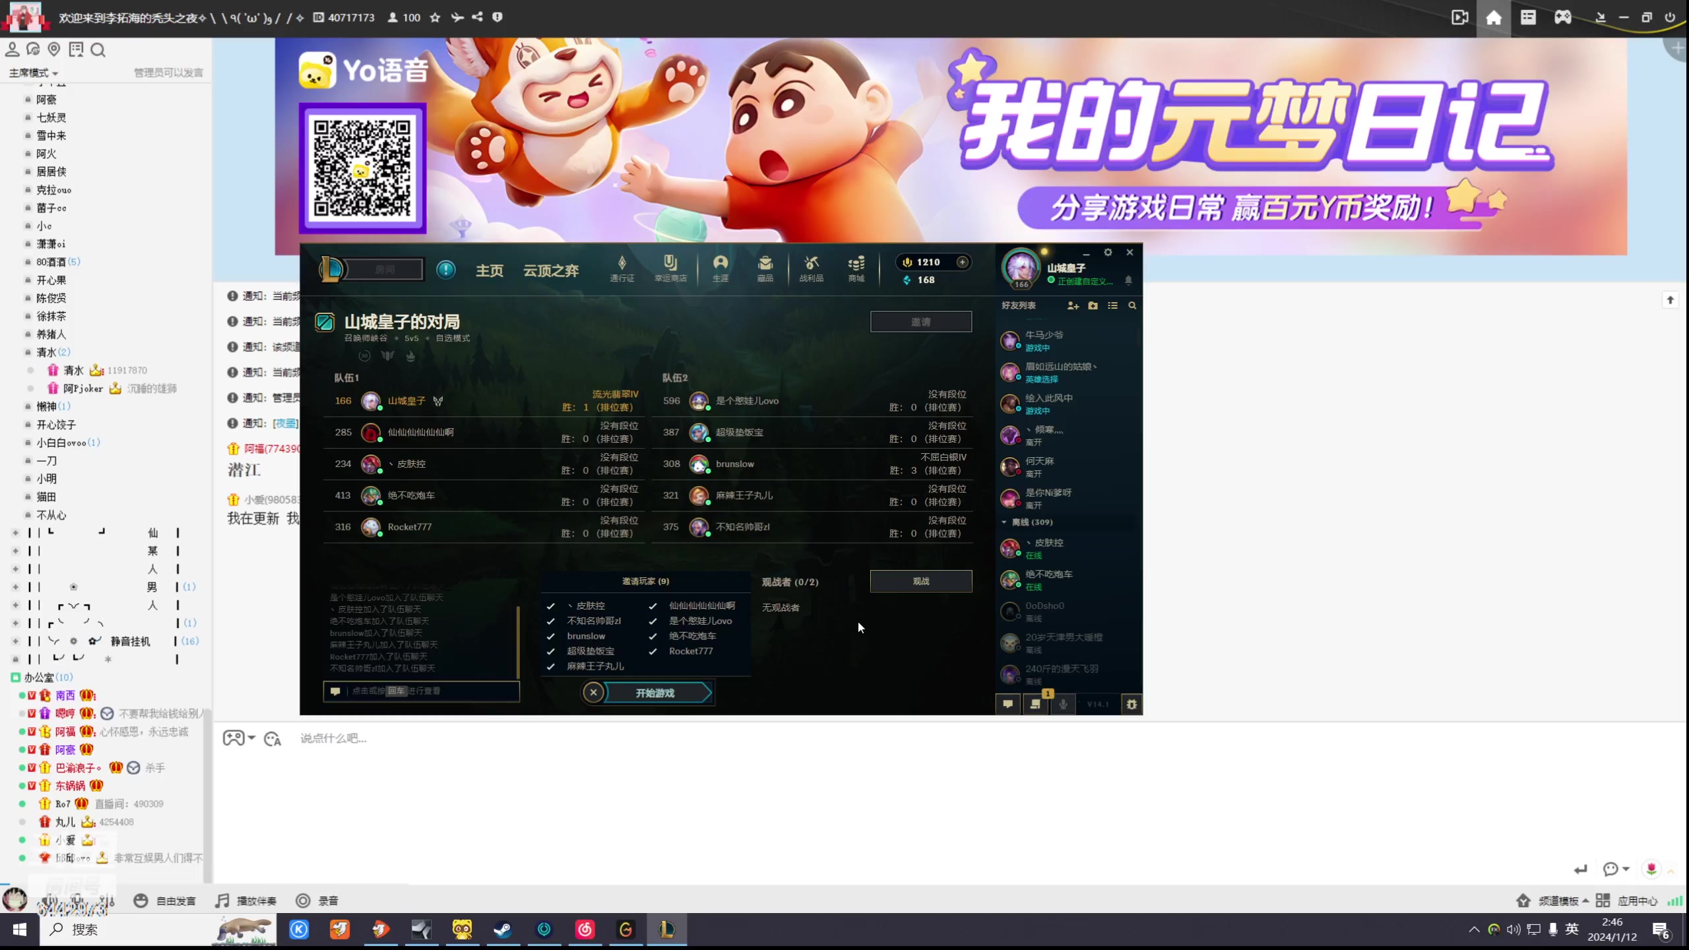Click the friends list sort options icon
The height and width of the screenshot is (950, 1689).
(x=1112, y=305)
